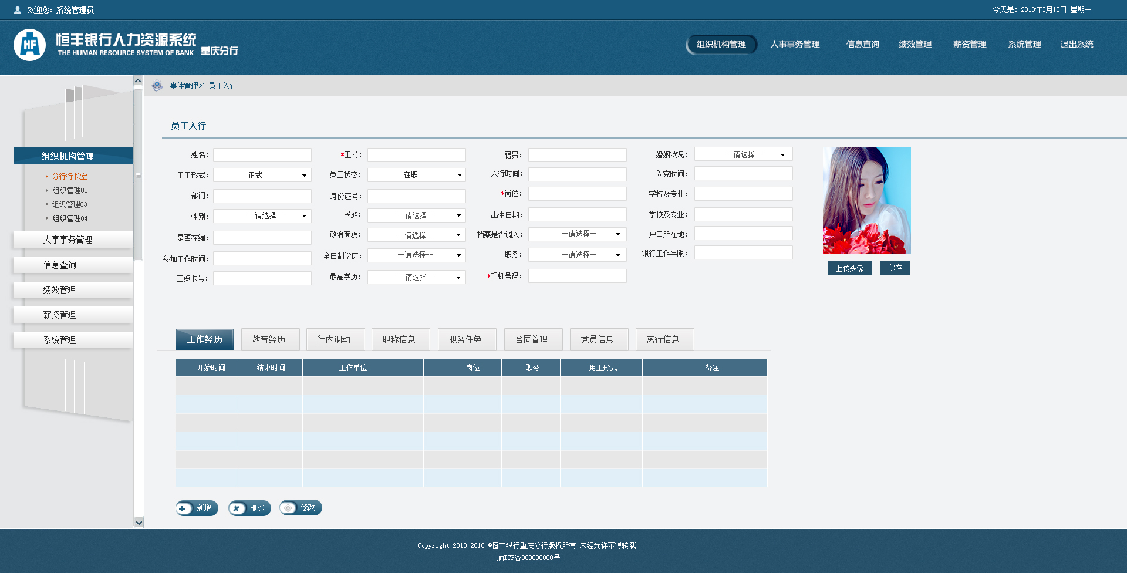
Task: Click the 组织机构管理 sidebar header
Action: click(73, 156)
